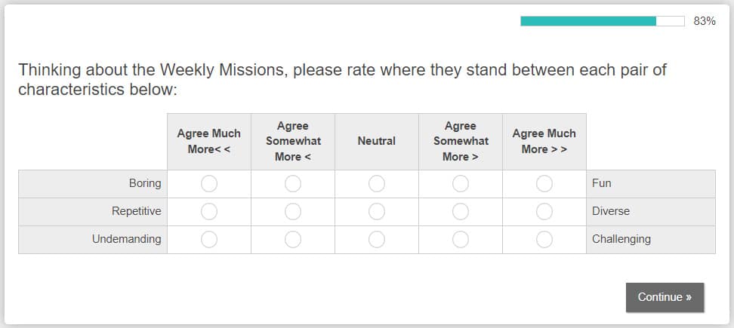
Task: Choose Neutral for the Boring/Fun row
Action: click(377, 184)
